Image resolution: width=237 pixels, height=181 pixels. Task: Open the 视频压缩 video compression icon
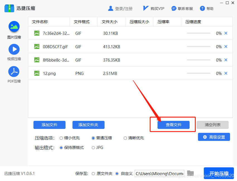coord(14,49)
